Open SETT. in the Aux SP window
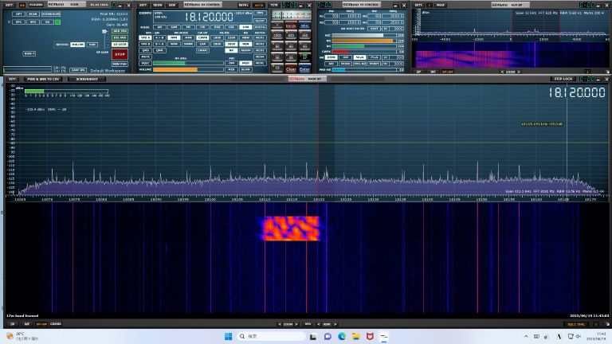This screenshot has width=612, height=344. tap(418, 5)
